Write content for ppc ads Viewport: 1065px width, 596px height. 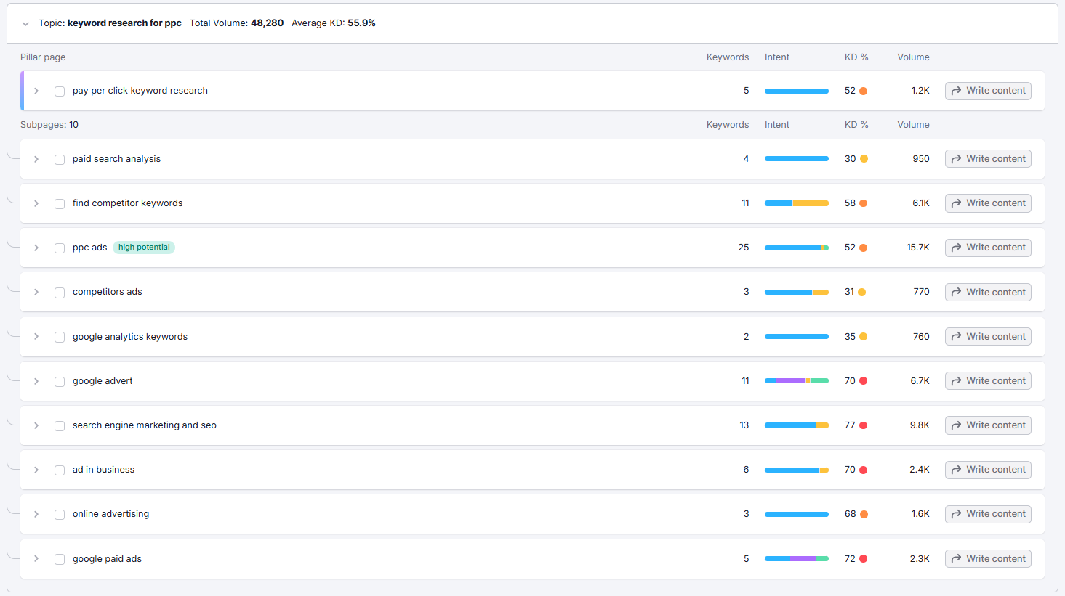tap(988, 248)
